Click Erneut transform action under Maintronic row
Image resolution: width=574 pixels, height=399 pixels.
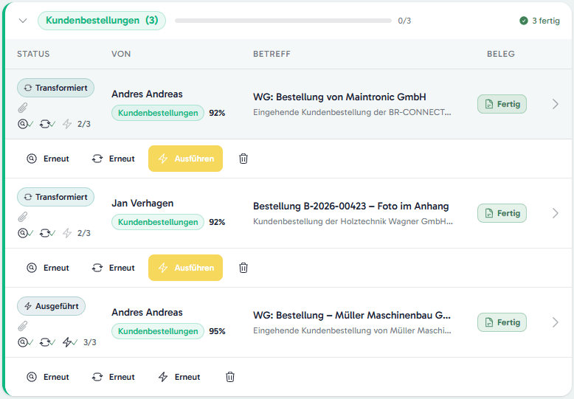pyautogui.click(x=113, y=159)
